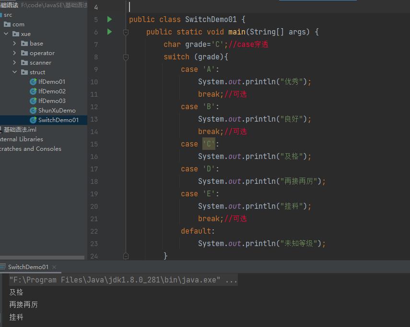This screenshot has width=410, height=327.
Task: Collapse the switch block fold marker
Action: click(126, 57)
